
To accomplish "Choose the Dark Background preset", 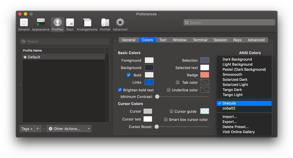I will tap(244, 59).
